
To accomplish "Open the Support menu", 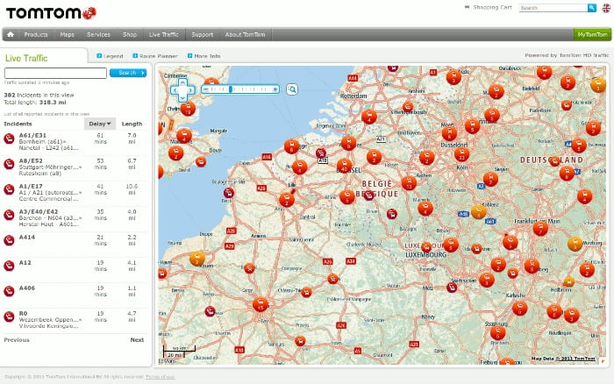I will click(x=203, y=34).
